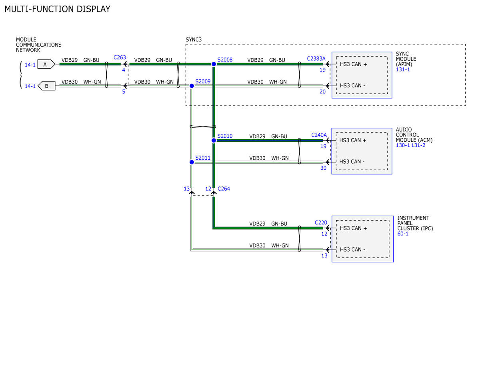Select the Instrument Panel Cluster component box
The height and width of the screenshot is (370, 480).
point(362,239)
